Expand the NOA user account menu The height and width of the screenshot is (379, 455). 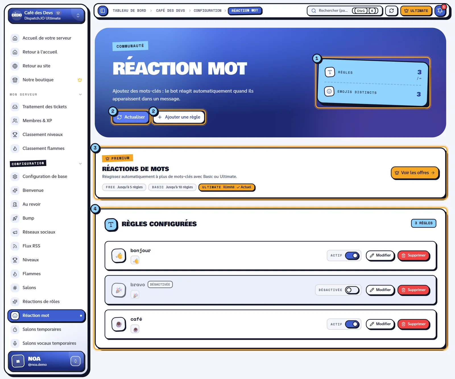[x=75, y=361]
